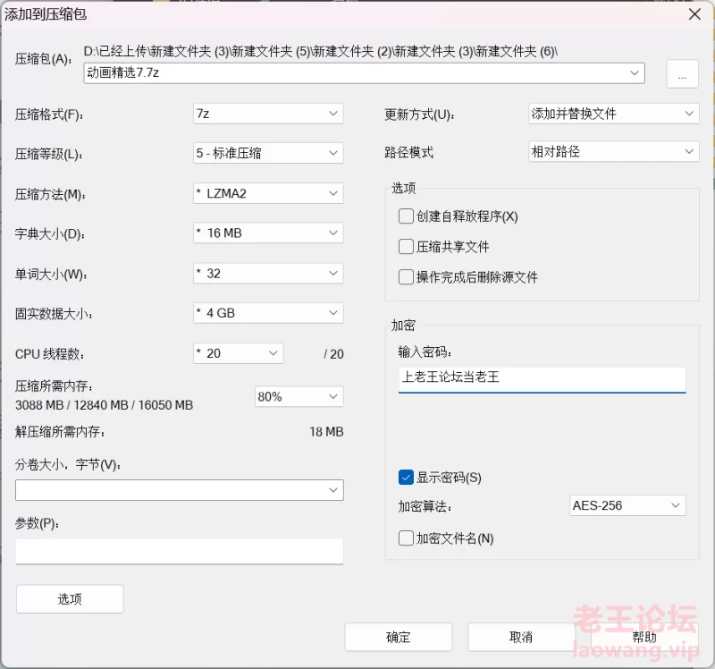
Task: Click the 3088 MB / 12840 MB / 16050 MB text
Action: click(x=104, y=405)
